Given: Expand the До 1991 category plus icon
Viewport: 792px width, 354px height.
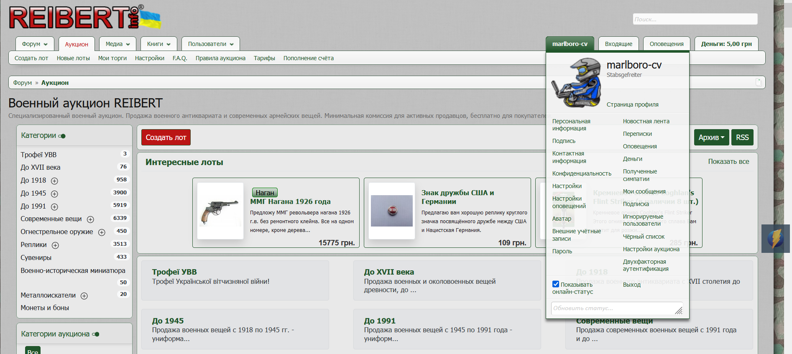Looking at the screenshot, I should click(54, 207).
